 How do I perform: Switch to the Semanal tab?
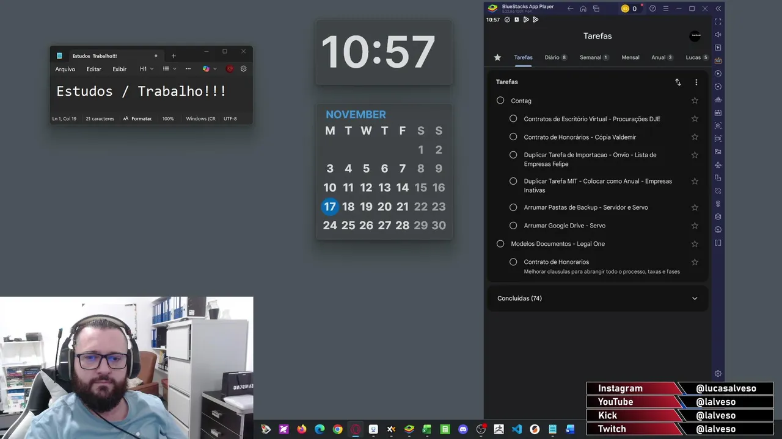(594, 57)
